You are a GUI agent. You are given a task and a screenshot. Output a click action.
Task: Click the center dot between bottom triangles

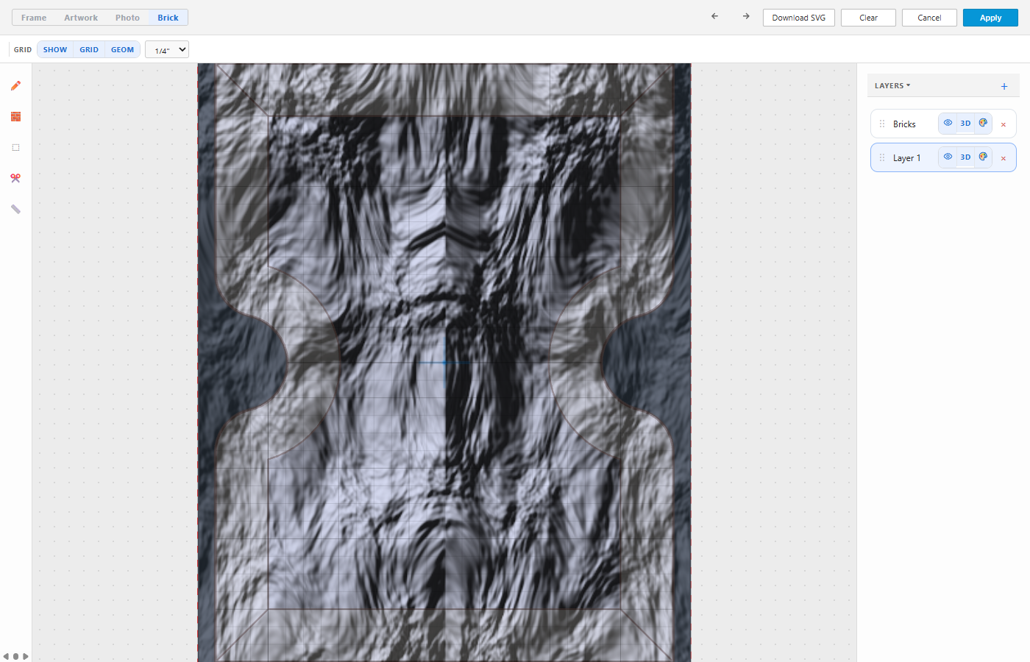click(15, 656)
